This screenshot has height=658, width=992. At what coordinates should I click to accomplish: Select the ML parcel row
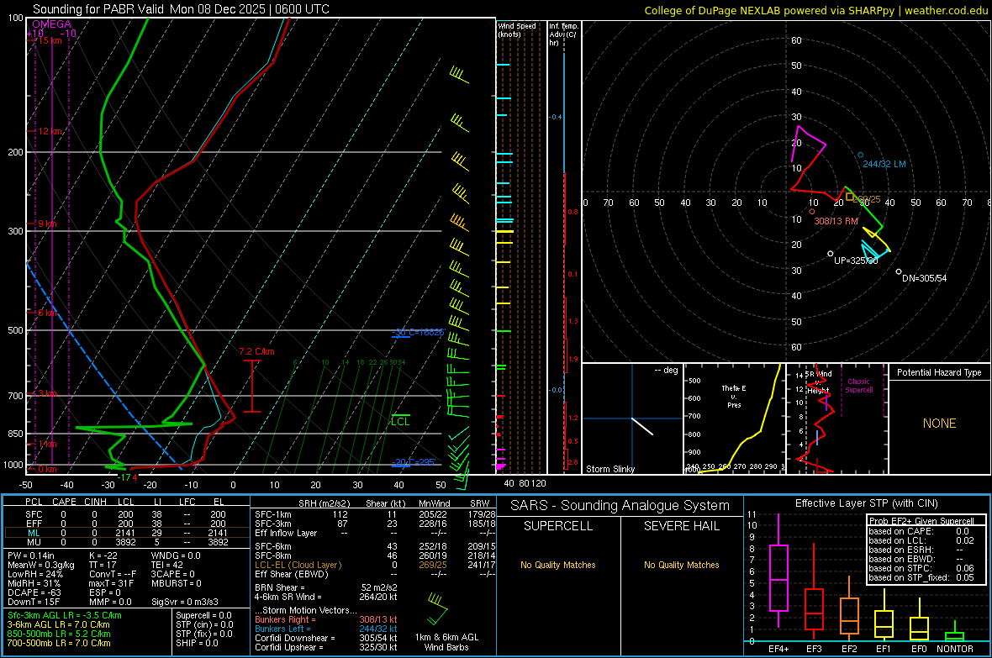pos(127,533)
